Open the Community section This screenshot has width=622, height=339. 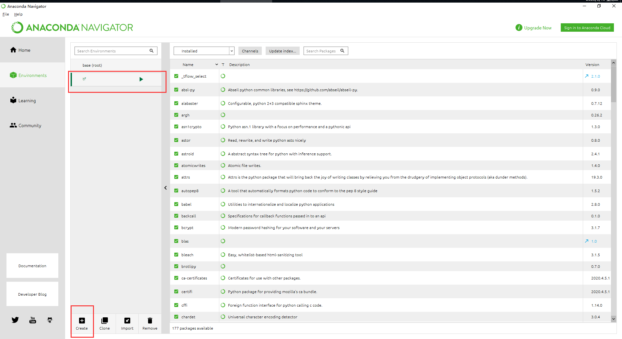tap(32, 126)
